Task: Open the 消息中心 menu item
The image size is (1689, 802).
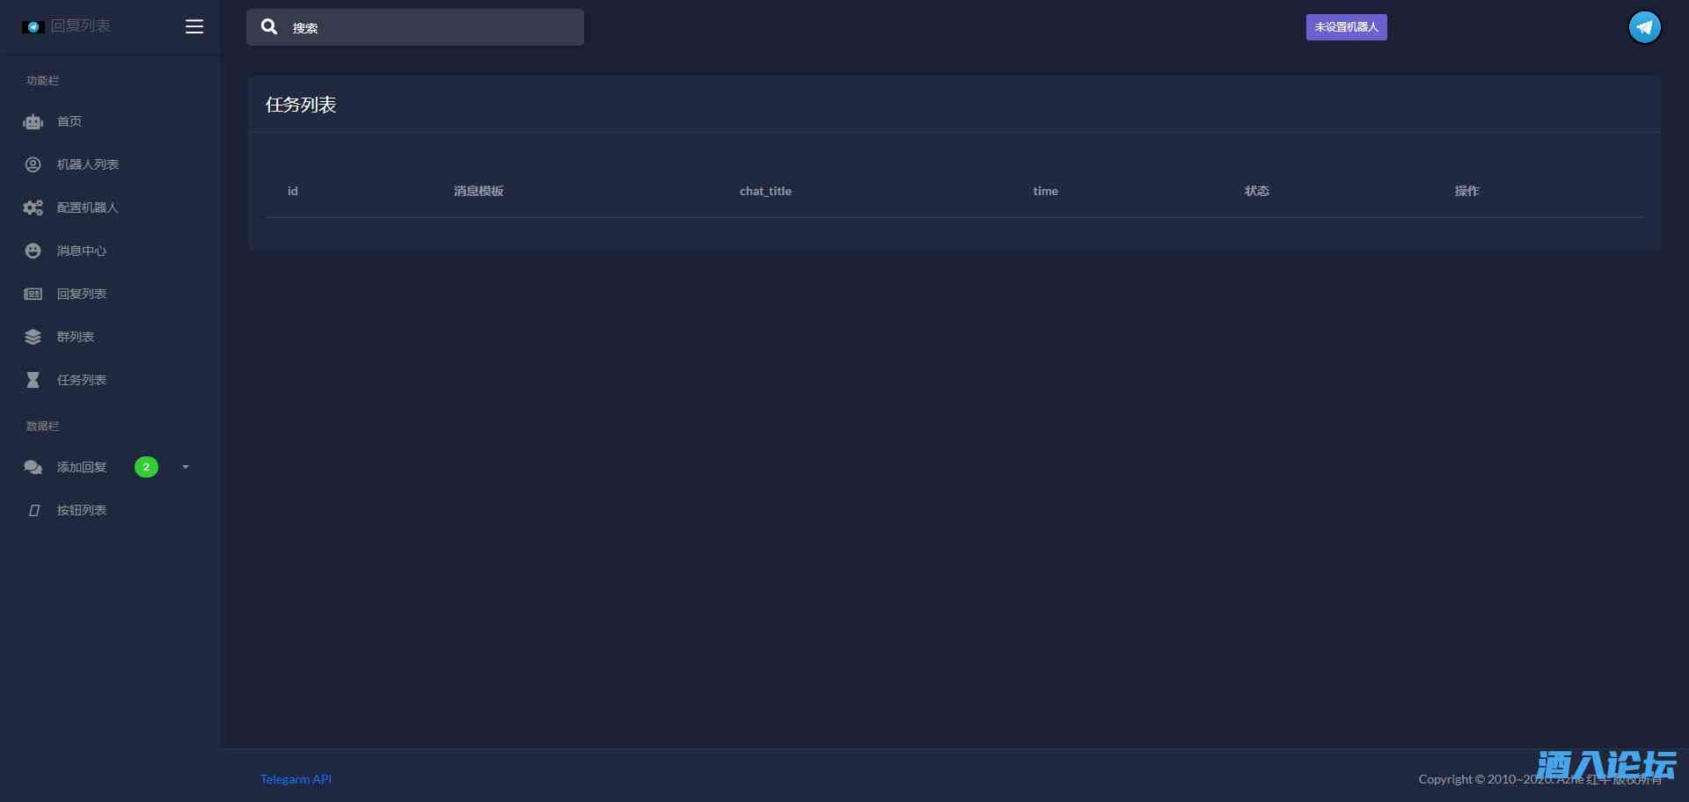Action: pos(82,251)
